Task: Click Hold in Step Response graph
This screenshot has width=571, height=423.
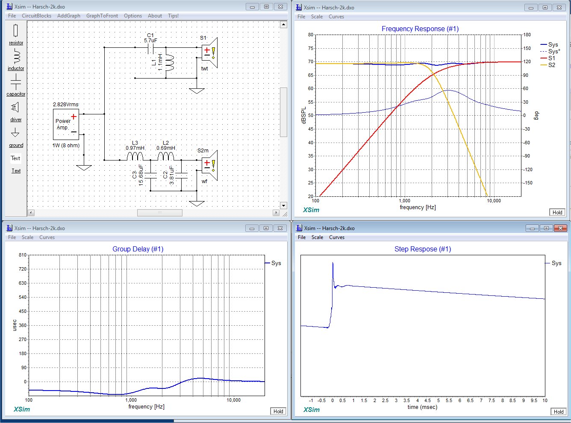Action: click(559, 411)
